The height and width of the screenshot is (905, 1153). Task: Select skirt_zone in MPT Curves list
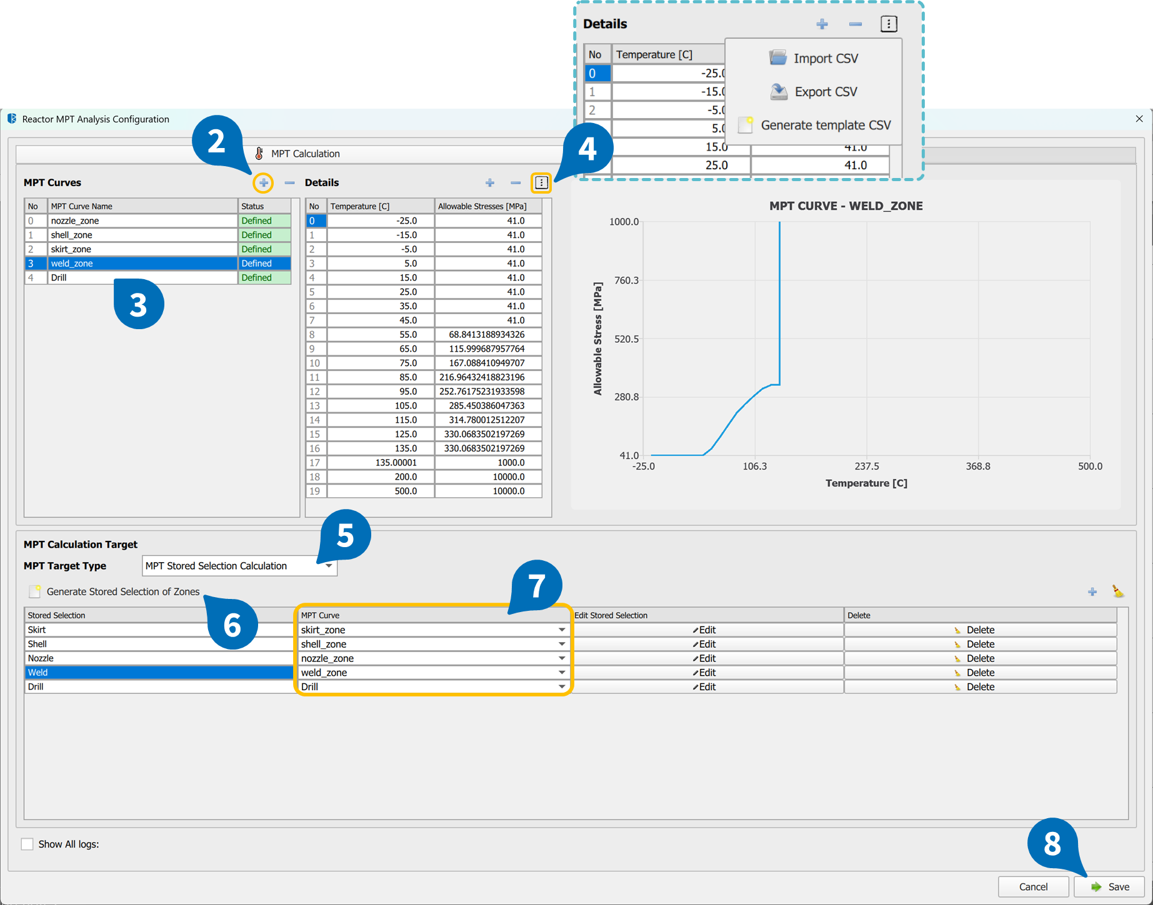pos(142,249)
